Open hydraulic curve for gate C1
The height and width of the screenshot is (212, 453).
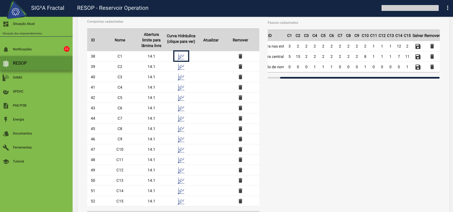click(181, 56)
